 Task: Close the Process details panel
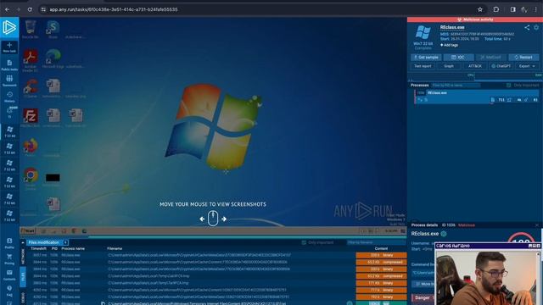pyautogui.click(x=537, y=225)
